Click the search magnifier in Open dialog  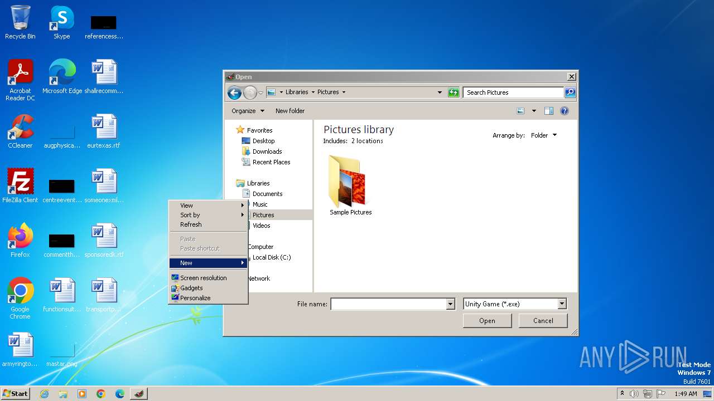tap(570, 92)
